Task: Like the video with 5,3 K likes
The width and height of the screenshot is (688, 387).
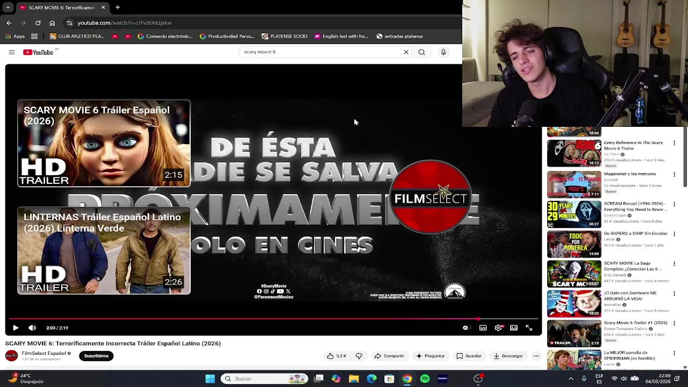Action: click(x=336, y=356)
